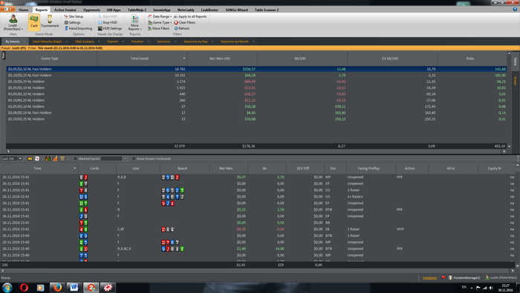Switch to Home ribbon tab
The image size is (520, 293).
click(x=24, y=10)
